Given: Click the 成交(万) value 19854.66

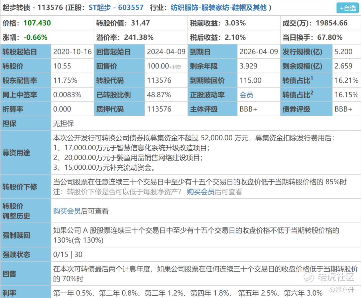Looking at the screenshot, I should point(332,23).
